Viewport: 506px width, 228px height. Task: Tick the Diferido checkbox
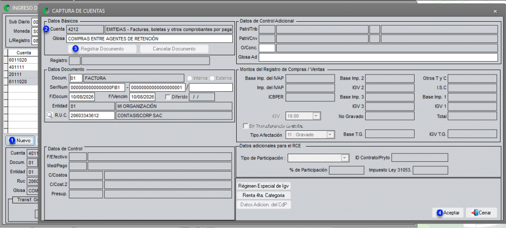(x=168, y=97)
